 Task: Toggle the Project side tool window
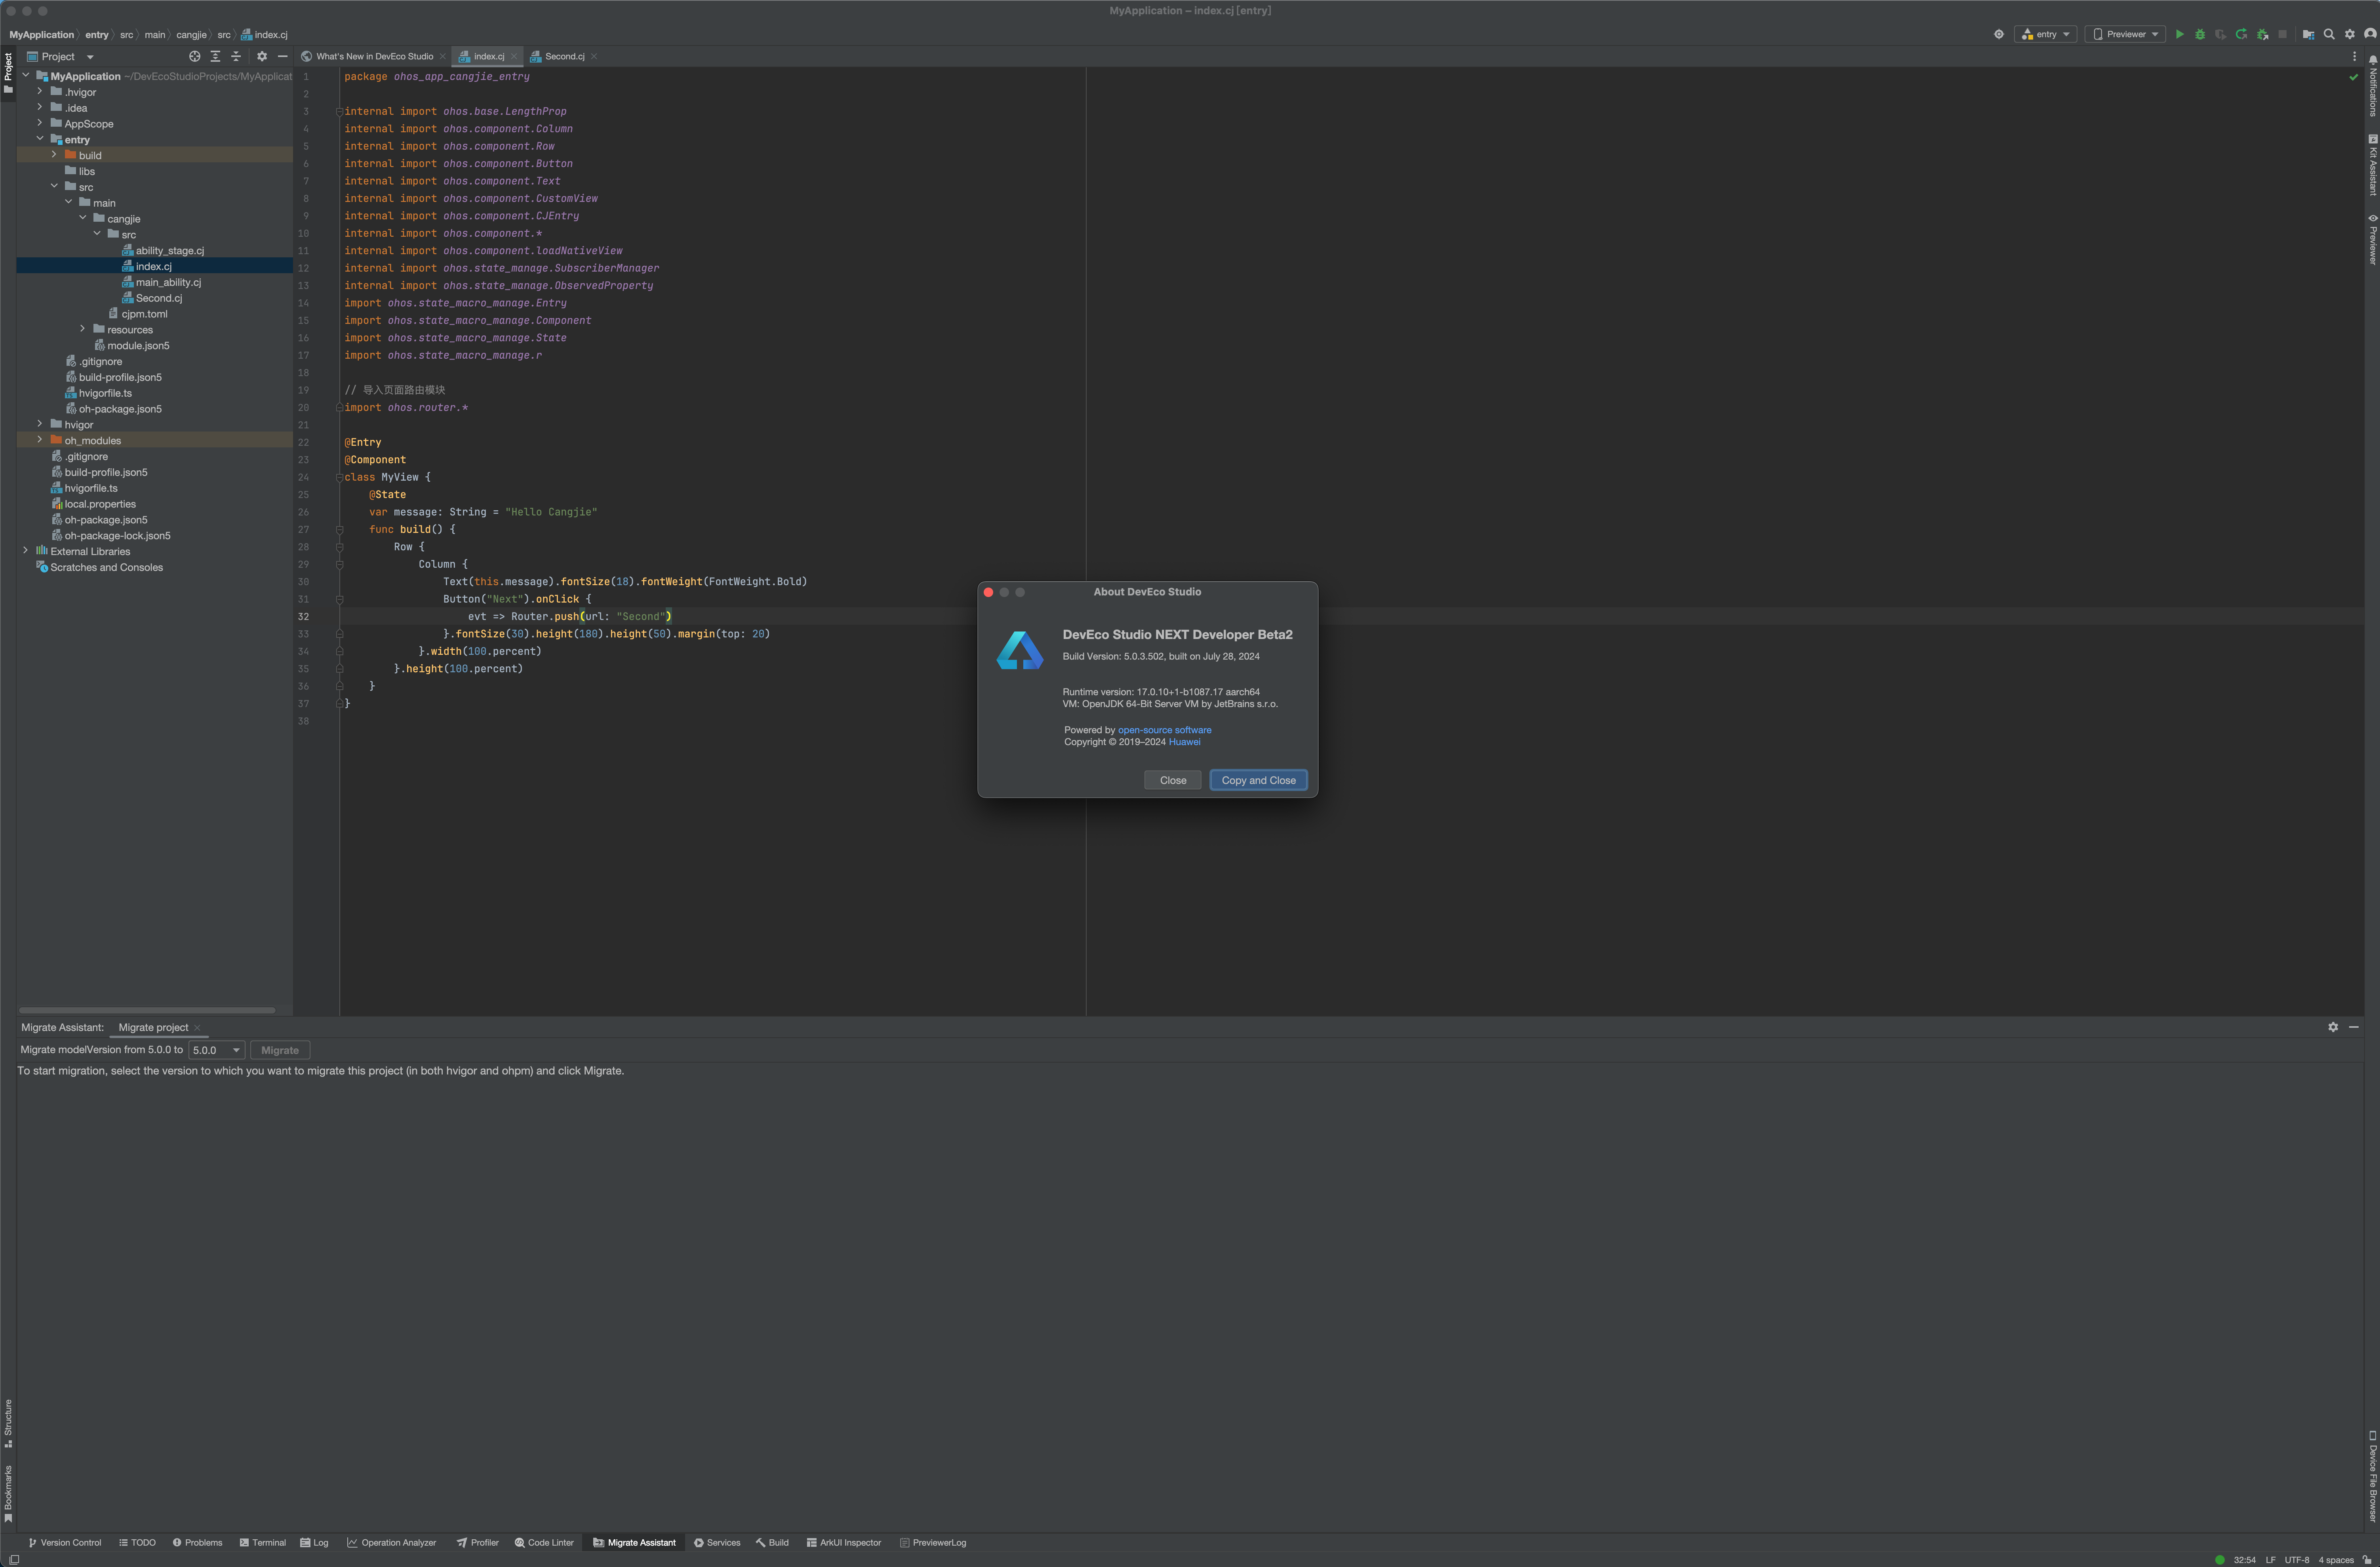8,74
